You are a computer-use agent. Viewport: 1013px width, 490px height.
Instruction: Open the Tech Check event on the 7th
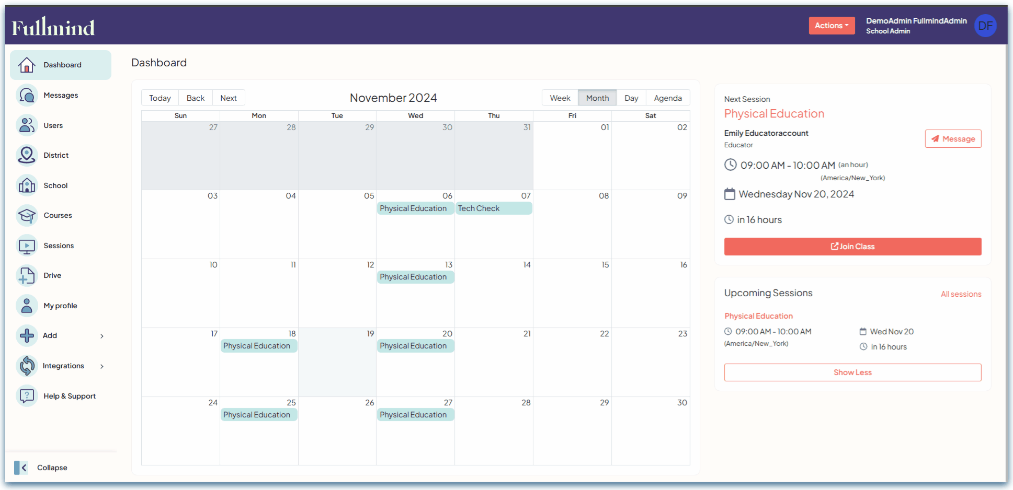pyautogui.click(x=494, y=208)
